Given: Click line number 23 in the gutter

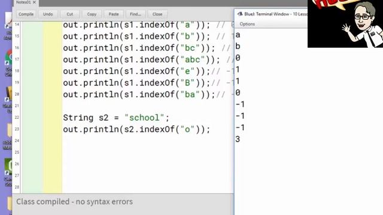Looking at the screenshot, I should click(17, 129).
